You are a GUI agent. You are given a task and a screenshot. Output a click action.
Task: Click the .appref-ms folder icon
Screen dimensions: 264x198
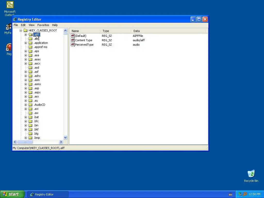coord(30,47)
